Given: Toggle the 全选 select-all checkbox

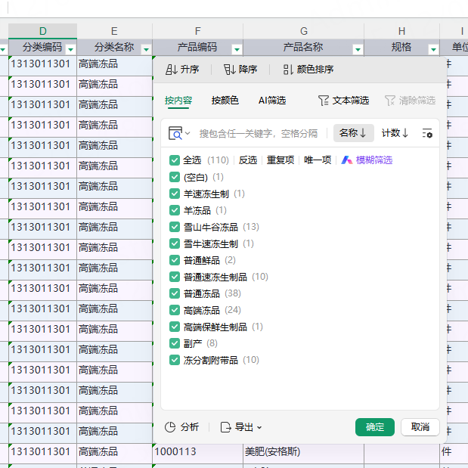Looking at the screenshot, I should coord(175,160).
